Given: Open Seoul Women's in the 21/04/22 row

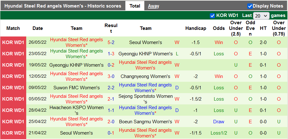Looking at the screenshot, I should click(x=76, y=133).
